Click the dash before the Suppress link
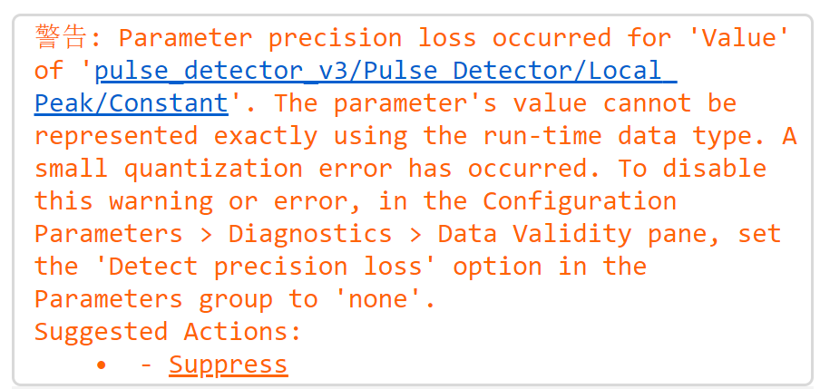The width and height of the screenshot is (820, 389). pos(146,365)
